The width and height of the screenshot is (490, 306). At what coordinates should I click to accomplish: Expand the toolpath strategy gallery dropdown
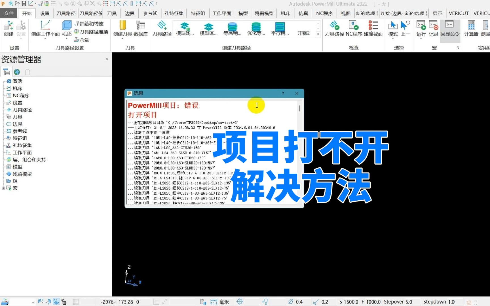[318, 34]
